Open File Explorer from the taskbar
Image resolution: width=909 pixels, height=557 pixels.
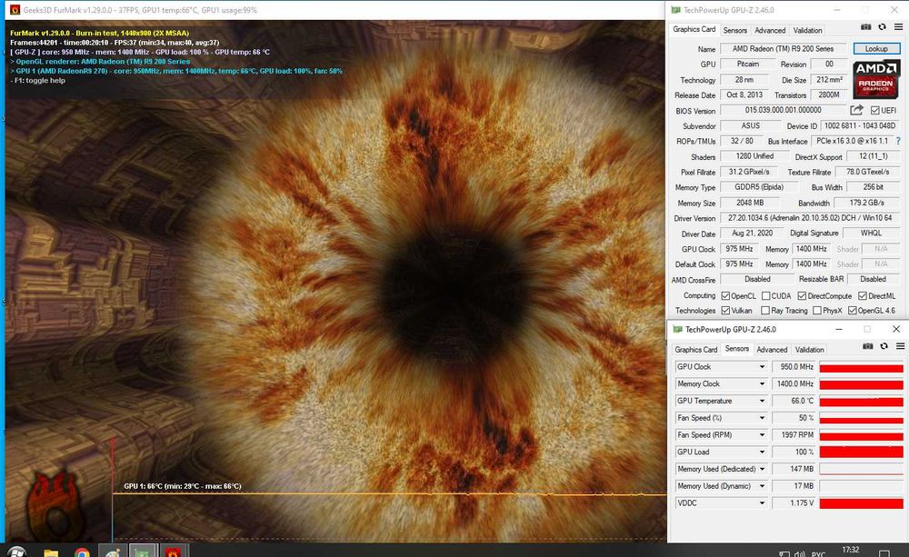pos(51,552)
